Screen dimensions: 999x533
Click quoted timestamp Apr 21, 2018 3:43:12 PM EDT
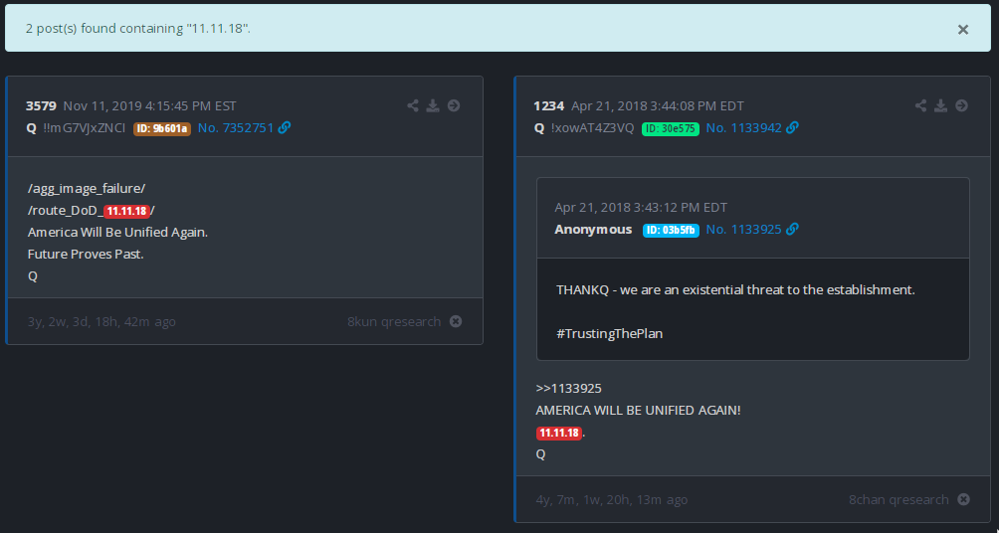[x=641, y=208]
